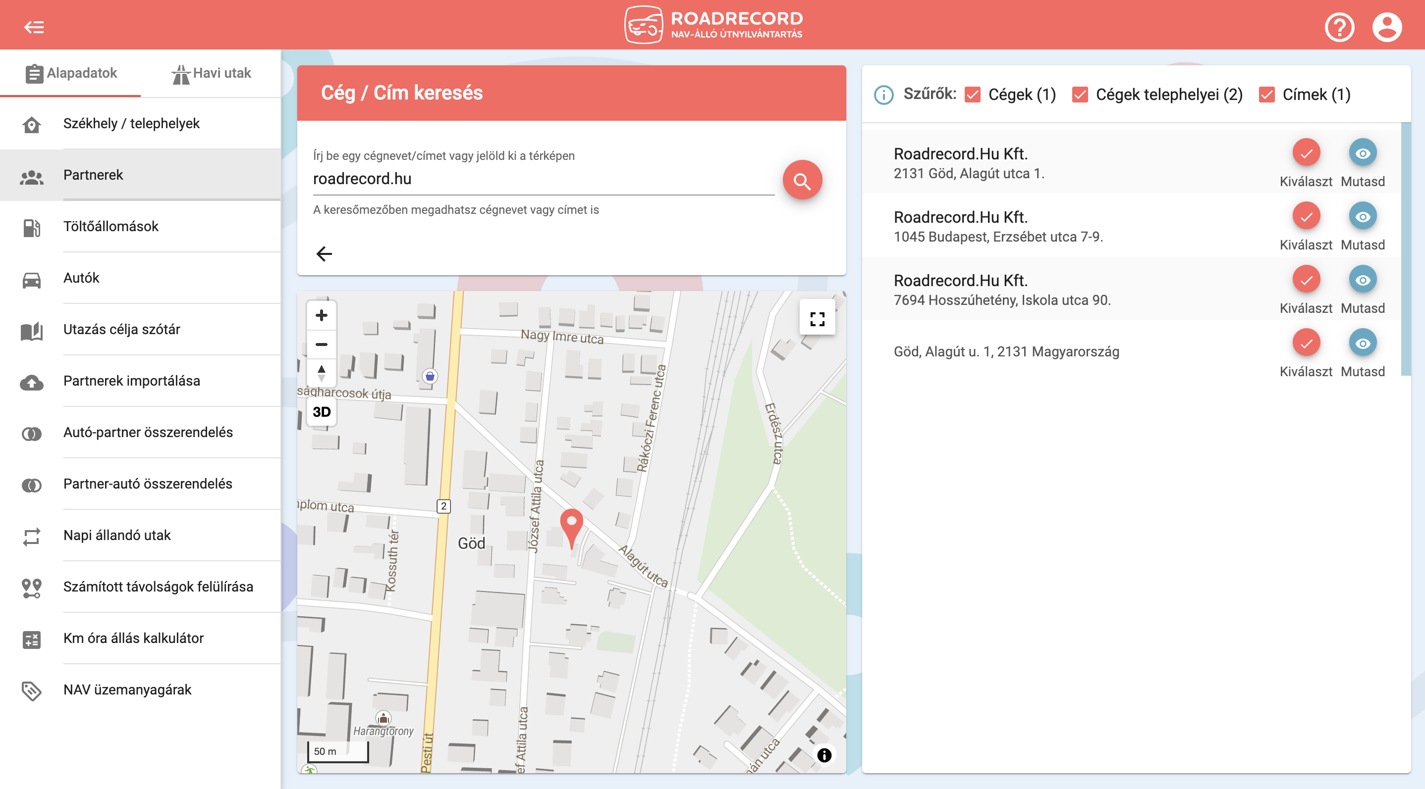Open Napi állandó utak menu item
The width and height of the screenshot is (1425, 789).
[x=141, y=535]
